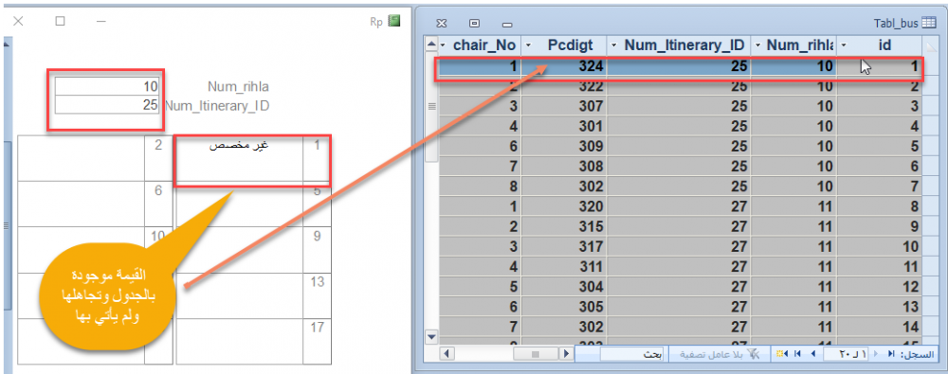
Task: Select the Num_Itinerary_ID column header
Action: (679, 45)
